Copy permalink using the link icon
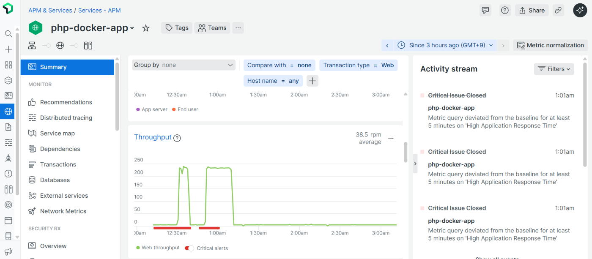 (x=558, y=11)
